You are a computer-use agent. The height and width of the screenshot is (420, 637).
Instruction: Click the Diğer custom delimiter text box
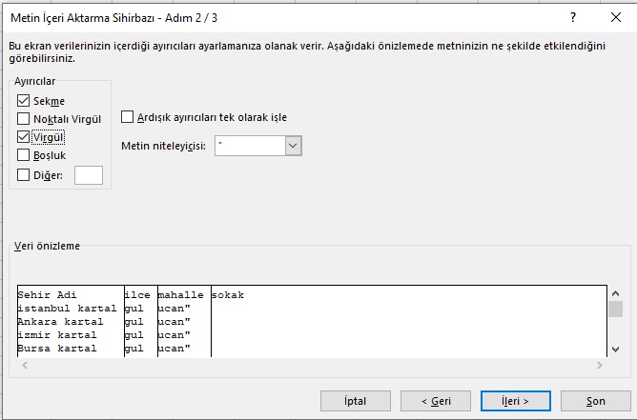tap(88, 174)
